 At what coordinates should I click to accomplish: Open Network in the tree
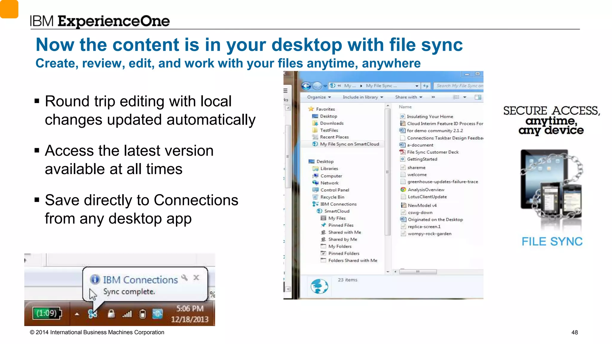(325, 183)
